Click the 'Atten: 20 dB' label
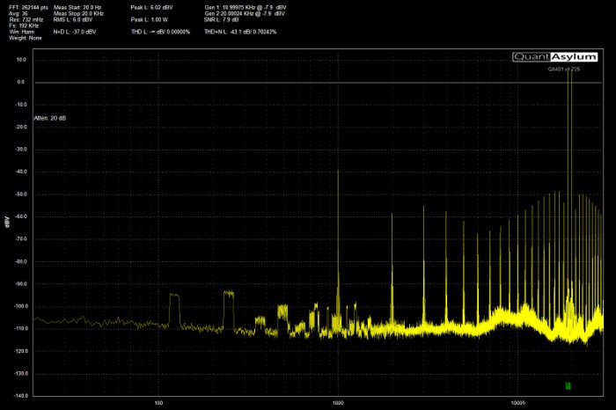 (x=50, y=118)
